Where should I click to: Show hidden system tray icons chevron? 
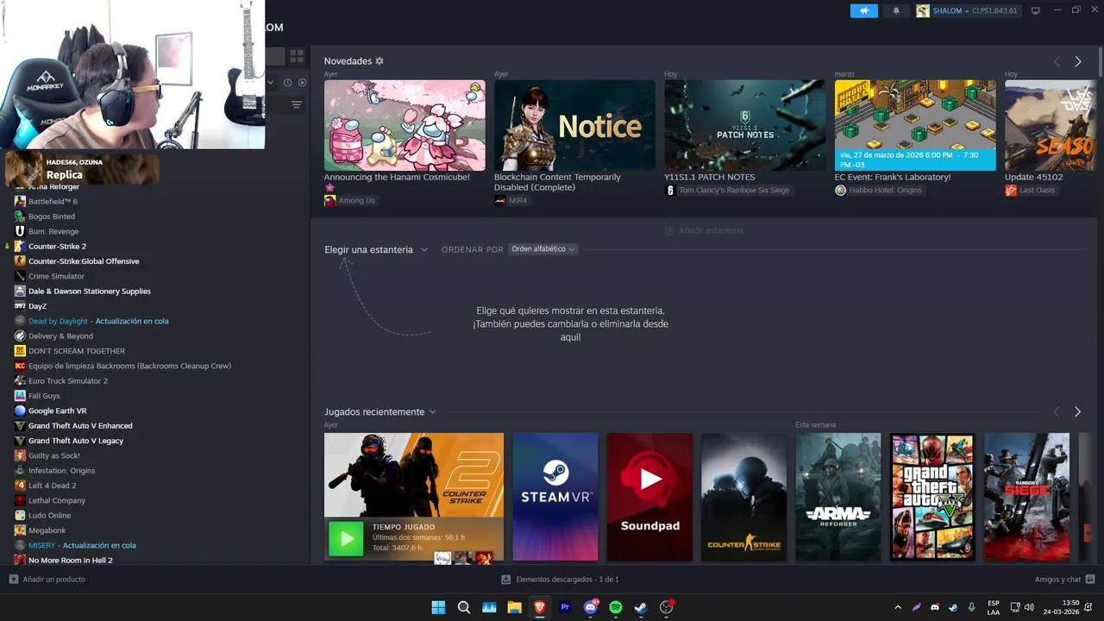[x=898, y=607]
